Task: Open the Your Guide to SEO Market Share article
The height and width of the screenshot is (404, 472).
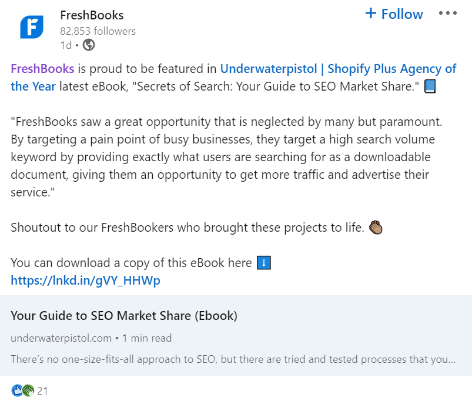Action: pos(124,316)
